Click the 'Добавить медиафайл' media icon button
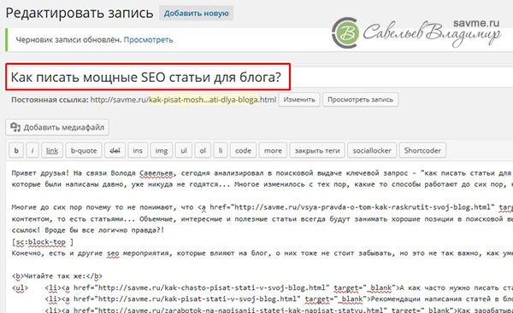Screen dimensions: 513x313 (x=57, y=127)
